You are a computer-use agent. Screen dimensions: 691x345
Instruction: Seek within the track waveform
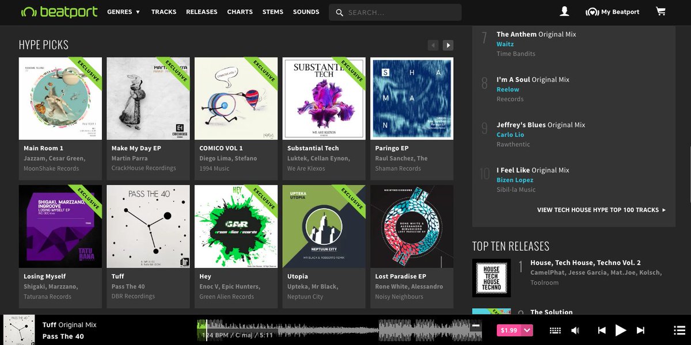[339, 330]
